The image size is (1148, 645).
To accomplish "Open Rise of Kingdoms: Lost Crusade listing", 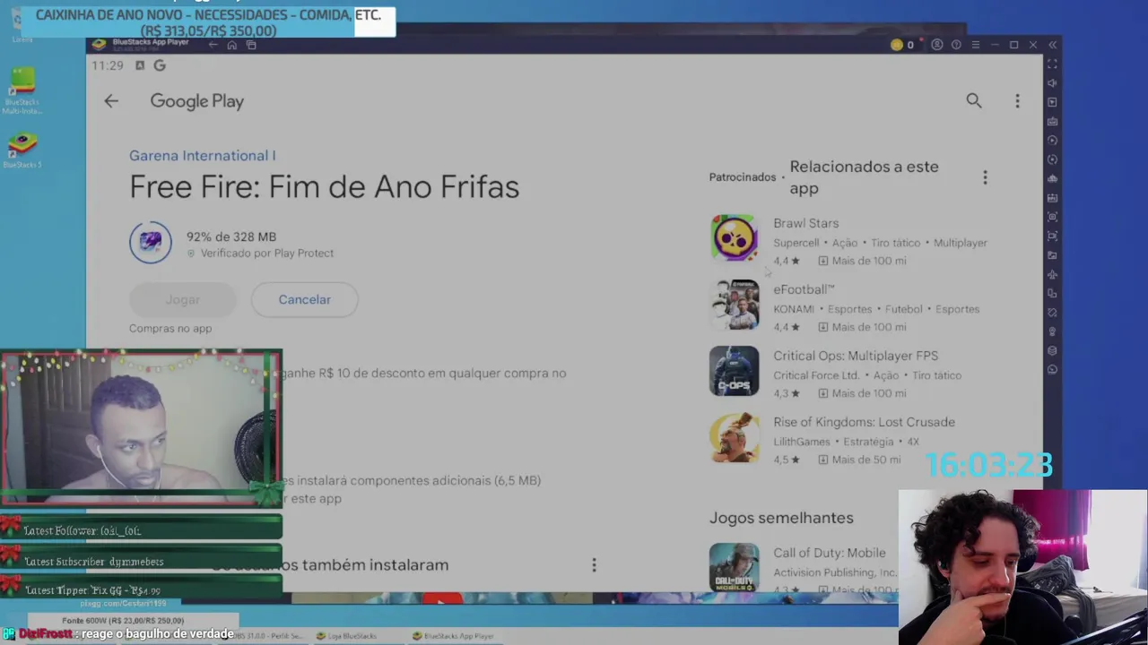I will click(x=848, y=440).
